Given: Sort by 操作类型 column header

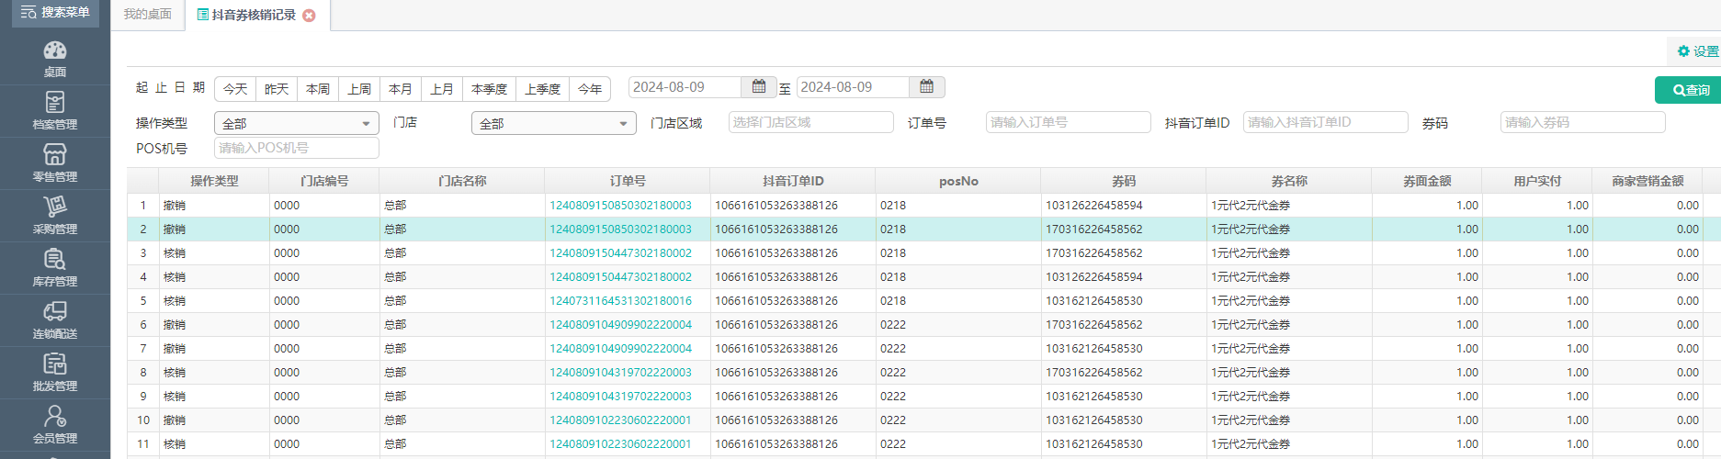Looking at the screenshot, I should point(214,181).
